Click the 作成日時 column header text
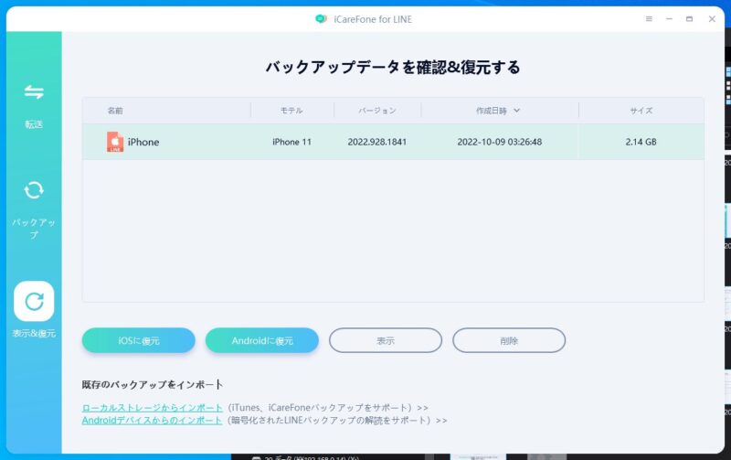The image size is (731, 460). [492, 111]
